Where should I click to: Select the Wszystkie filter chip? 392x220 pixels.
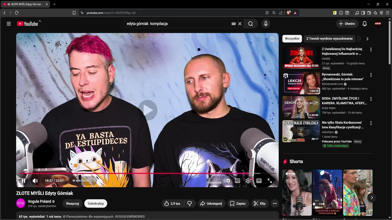[x=292, y=38]
